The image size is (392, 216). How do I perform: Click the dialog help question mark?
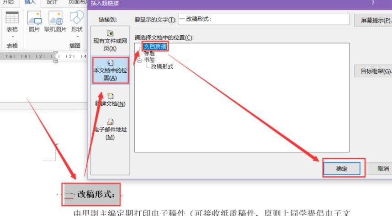(373, 3)
